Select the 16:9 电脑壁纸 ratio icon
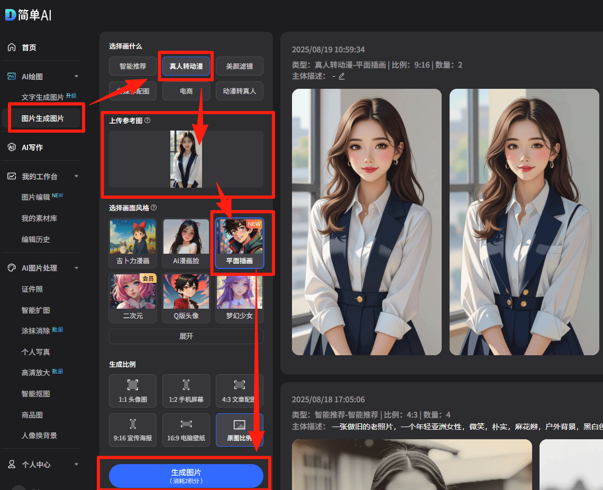 [x=186, y=423]
